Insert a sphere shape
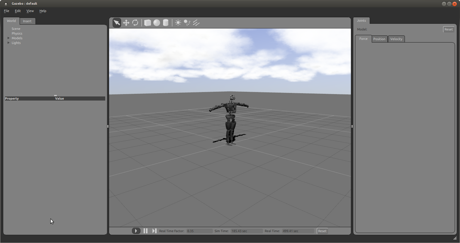The height and width of the screenshot is (243, 460). coord(157,23)
